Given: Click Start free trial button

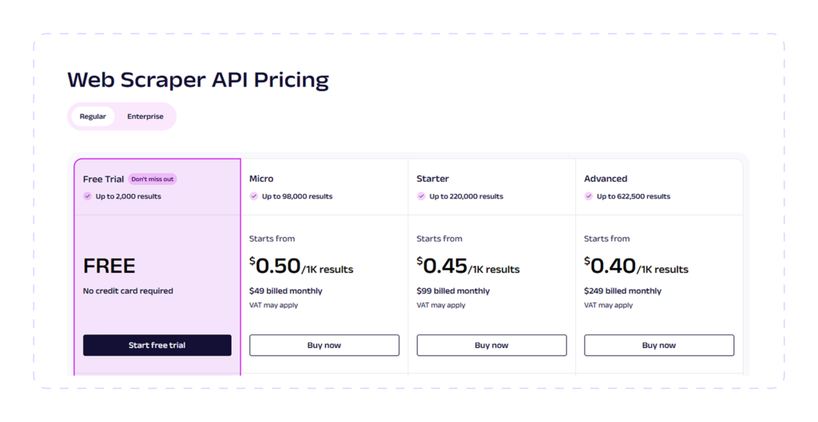Looking at the screenshot, I should coord(157,345).
